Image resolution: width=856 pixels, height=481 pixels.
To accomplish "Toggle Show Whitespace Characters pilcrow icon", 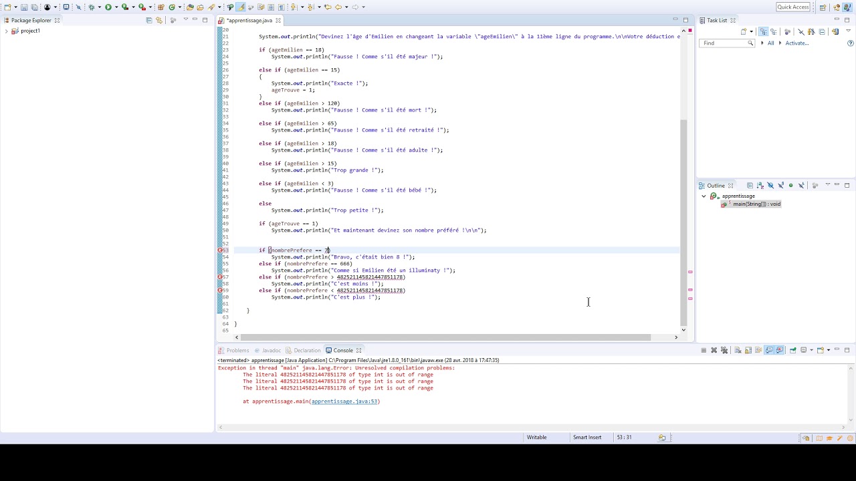I will click(x=282, y=7).
